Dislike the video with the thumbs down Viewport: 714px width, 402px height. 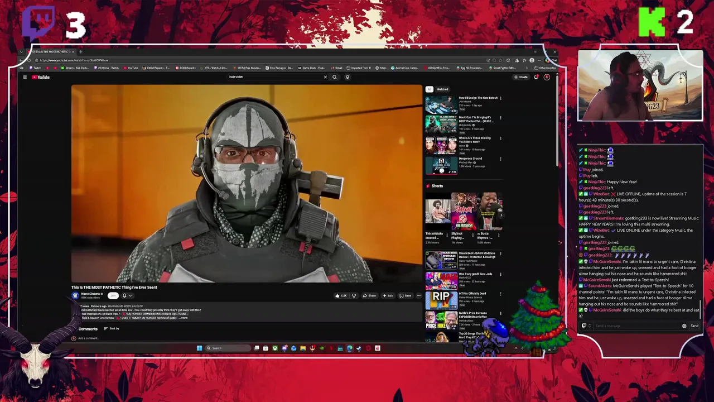click(354, 296)
